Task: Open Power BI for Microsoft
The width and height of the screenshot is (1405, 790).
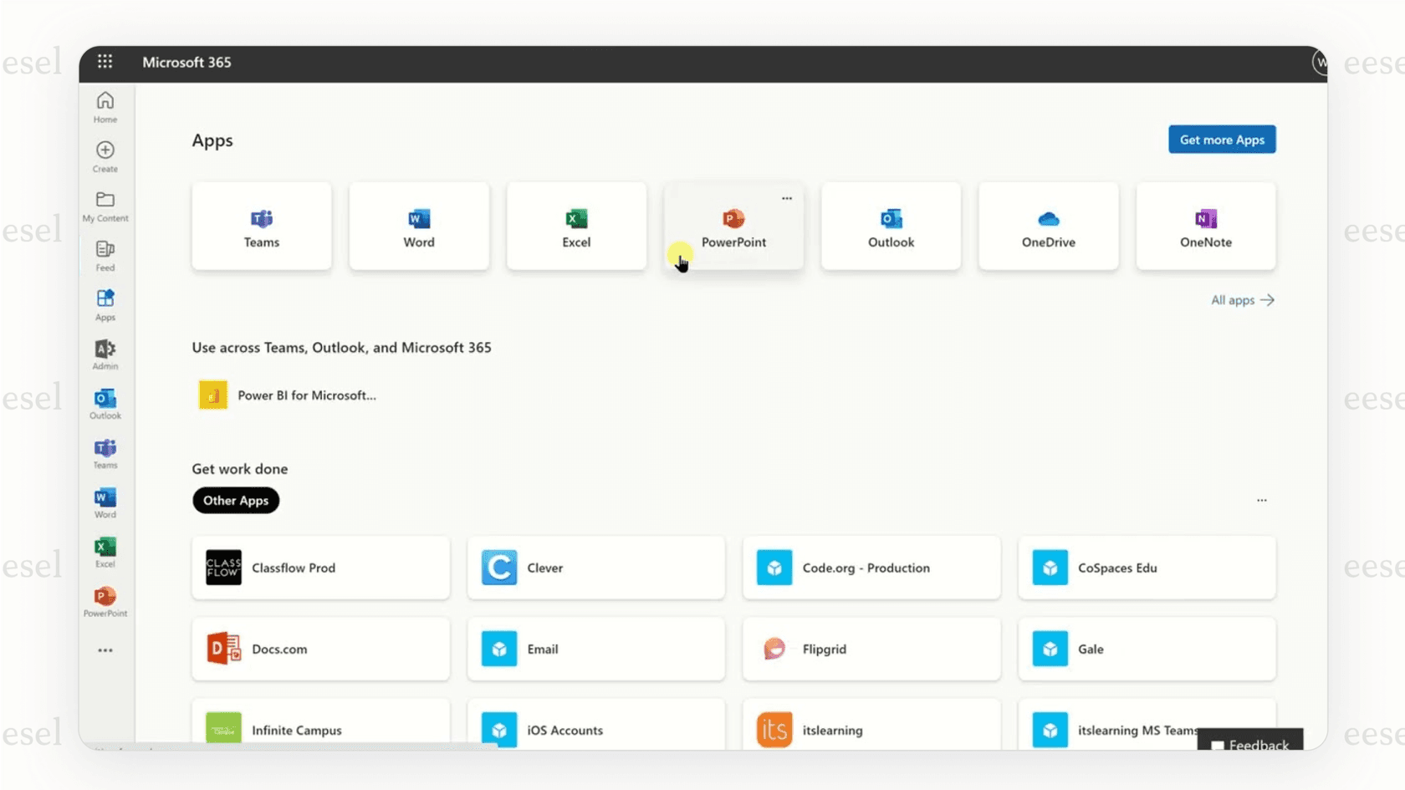Action: pyautogui.click(x=287, y=395)
